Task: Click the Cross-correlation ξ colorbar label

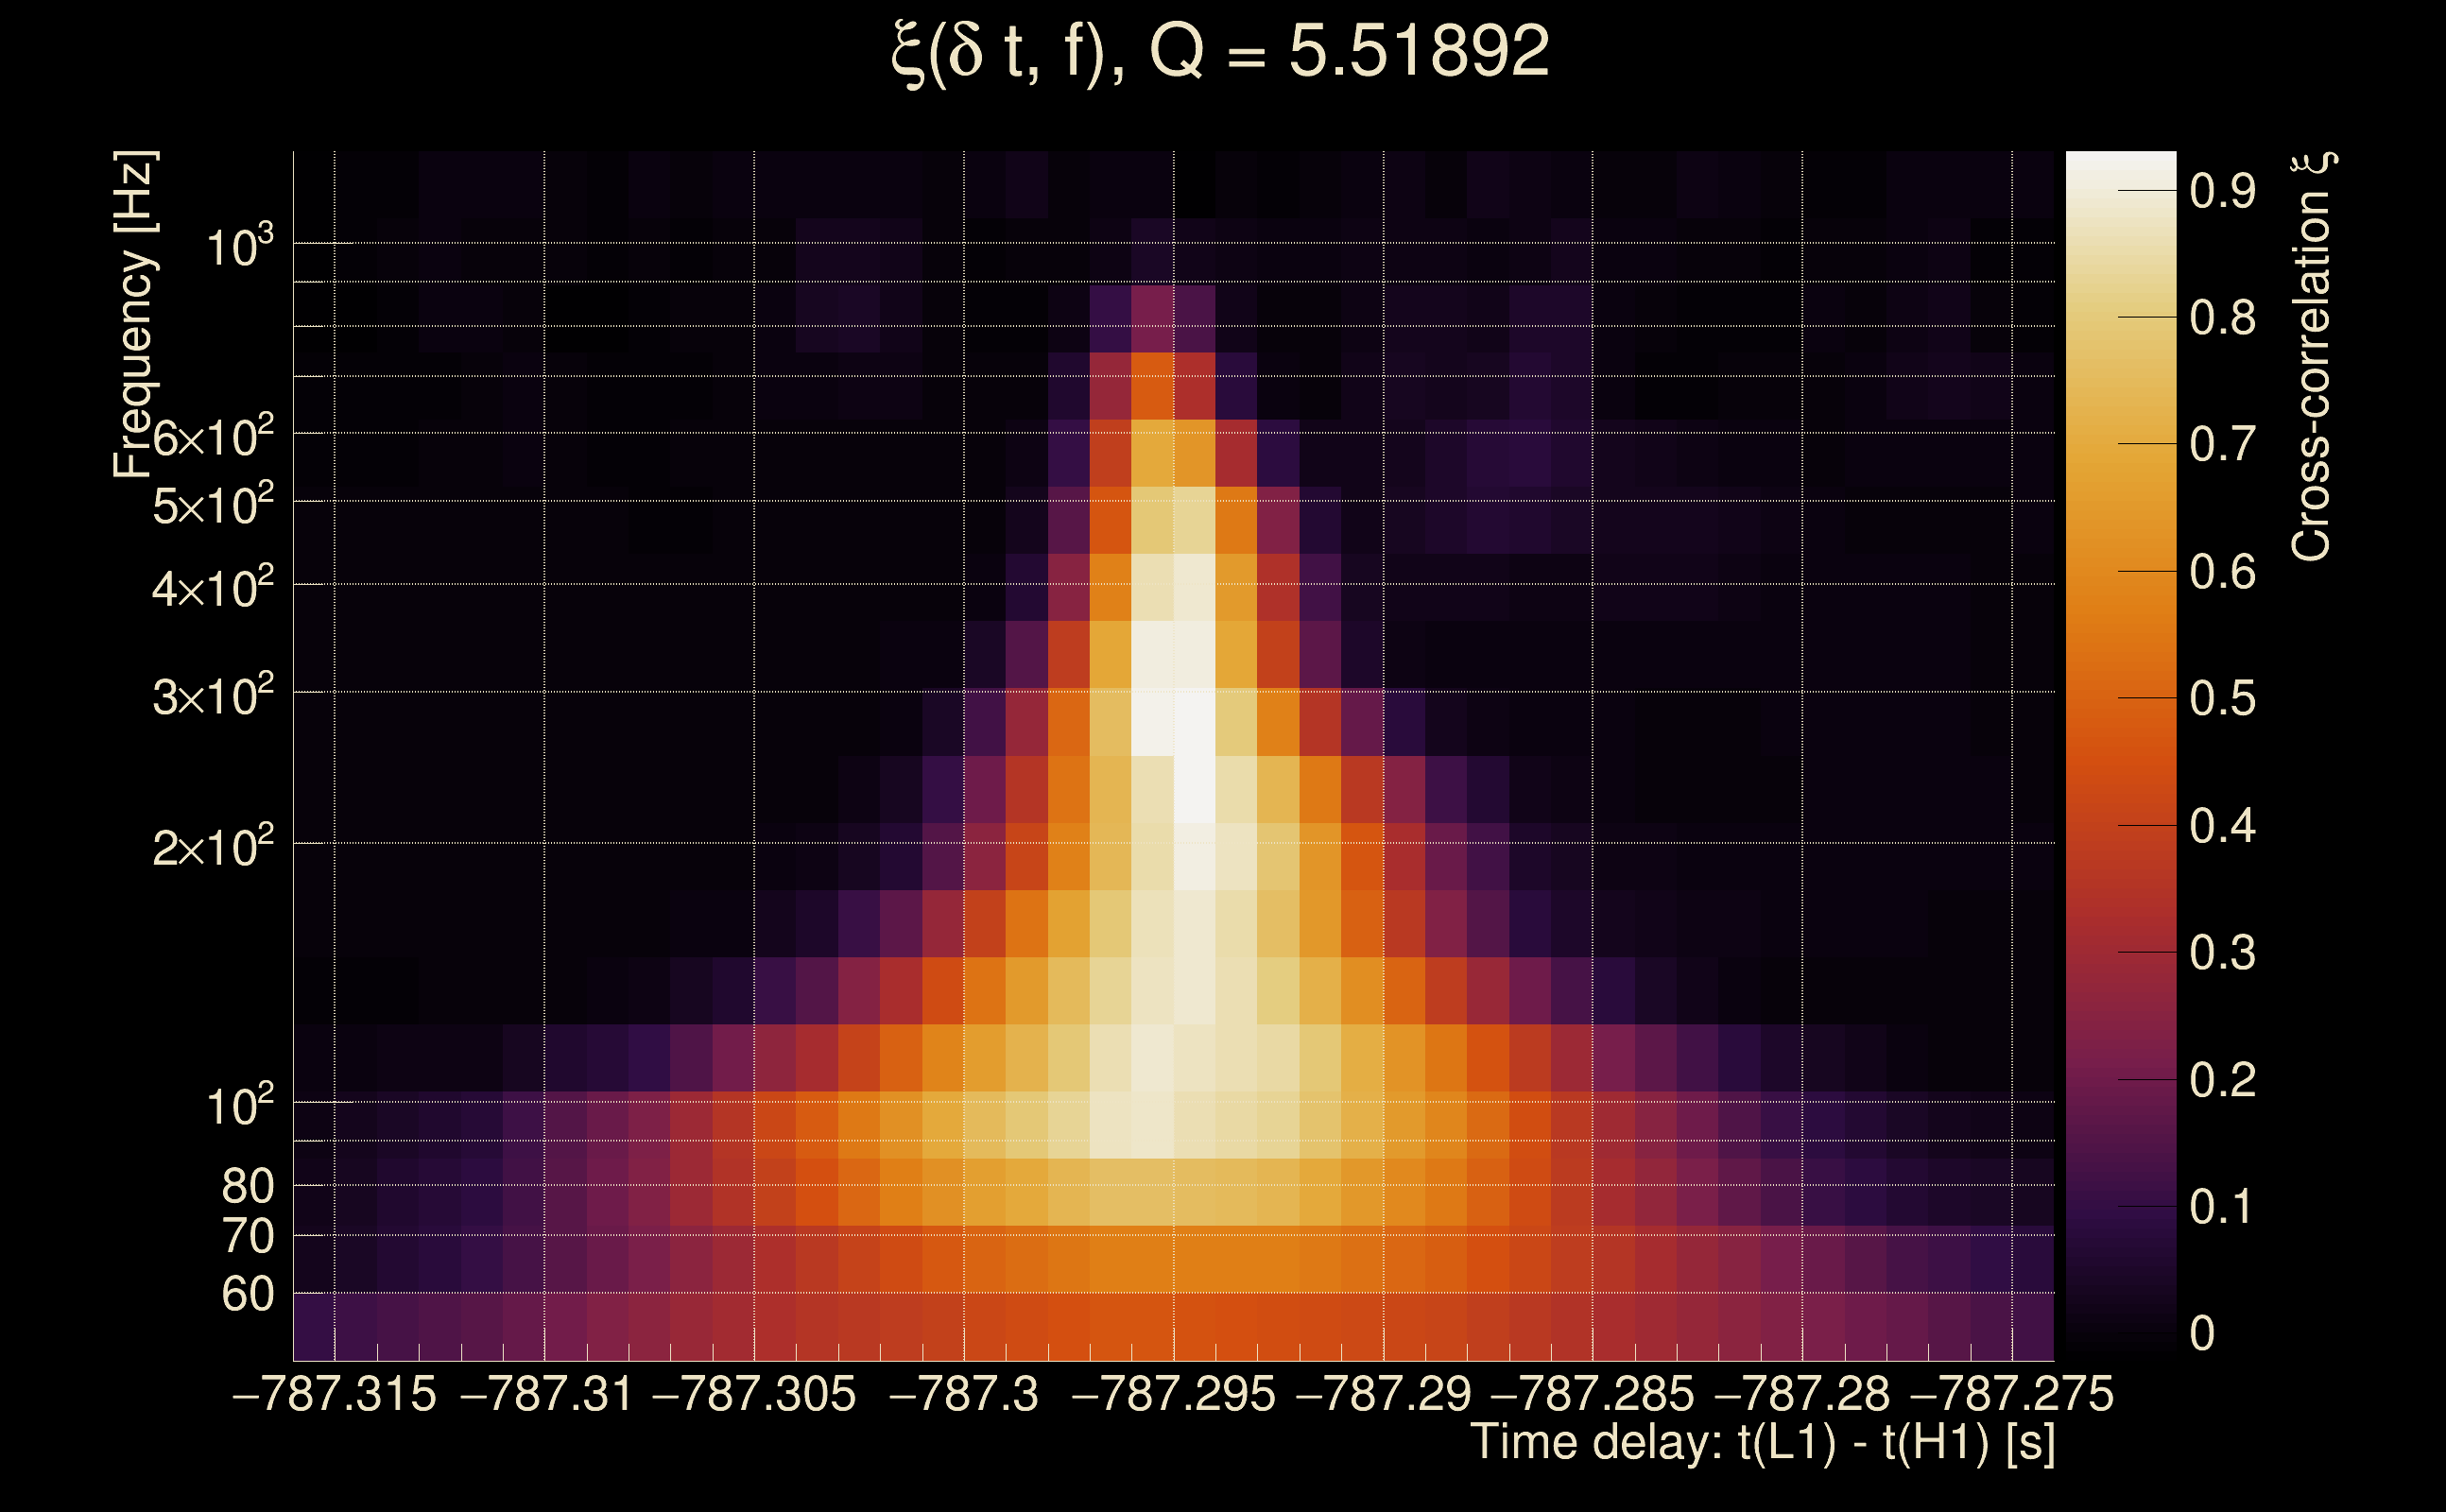Action: [x=2312, y=357]
